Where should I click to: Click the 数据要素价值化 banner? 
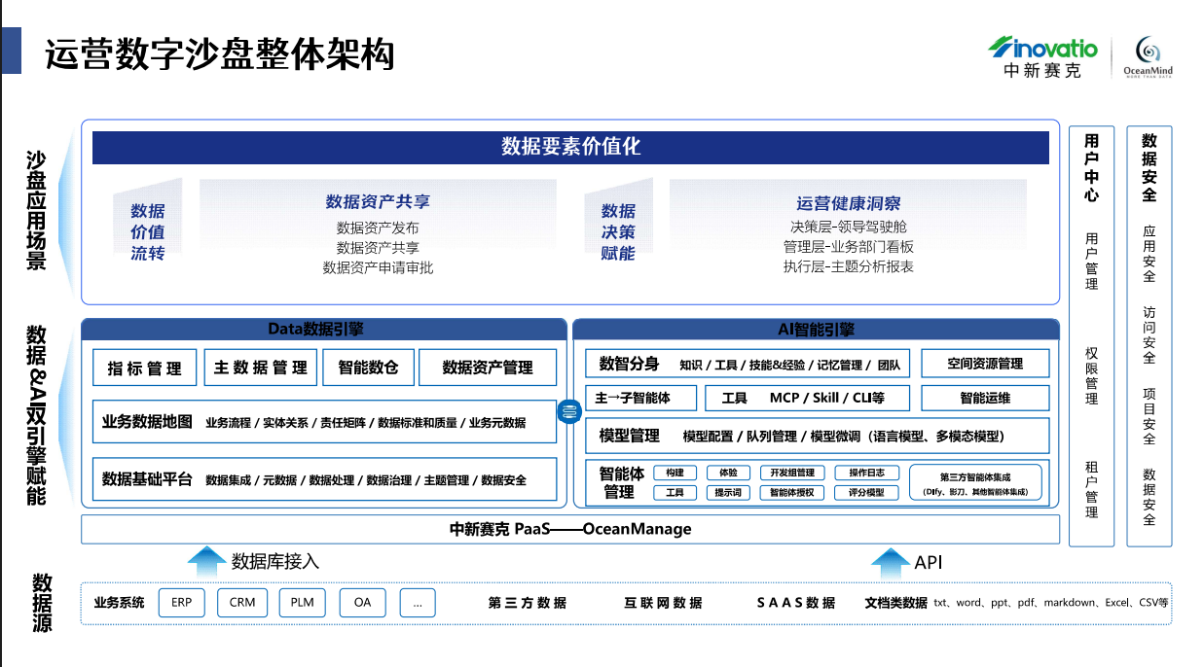(x=570, y=148)
